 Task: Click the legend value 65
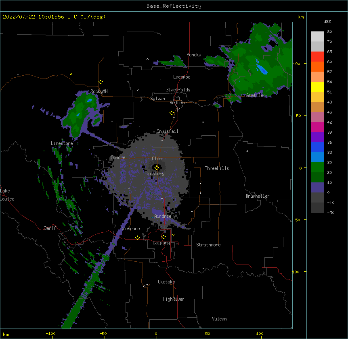click(329, 52)
